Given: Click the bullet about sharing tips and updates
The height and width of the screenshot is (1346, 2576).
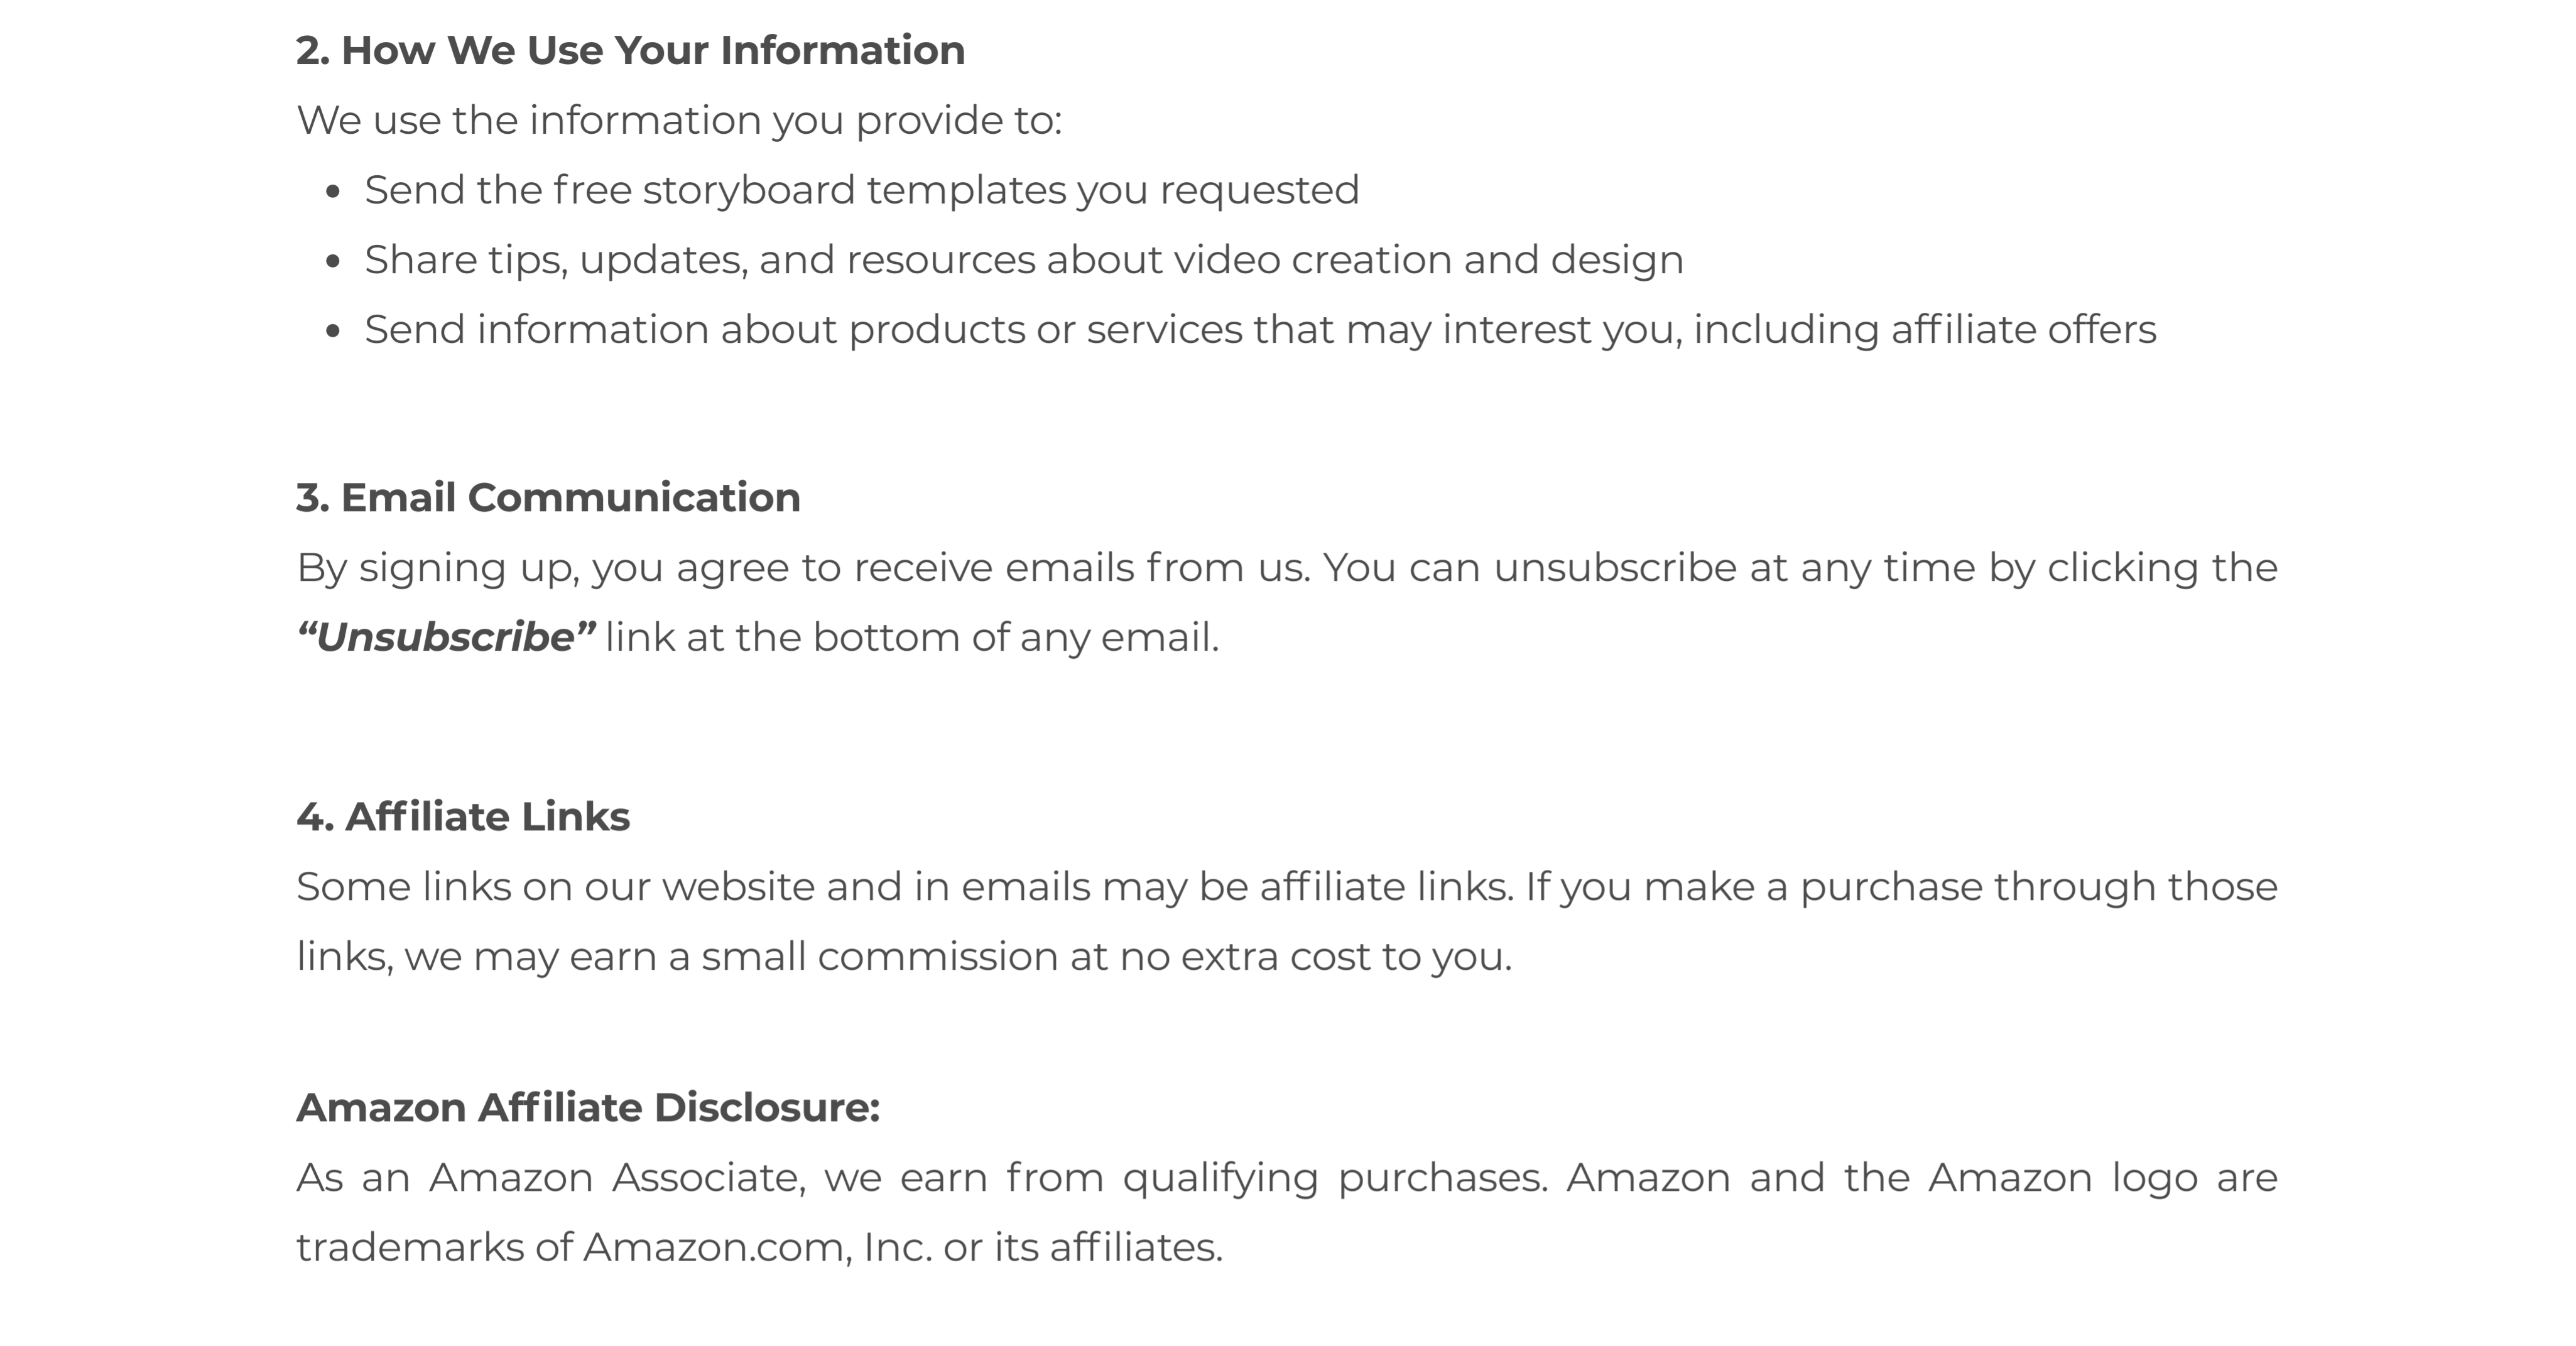Looking at the screenshot, I should (x=1023, y=260).
